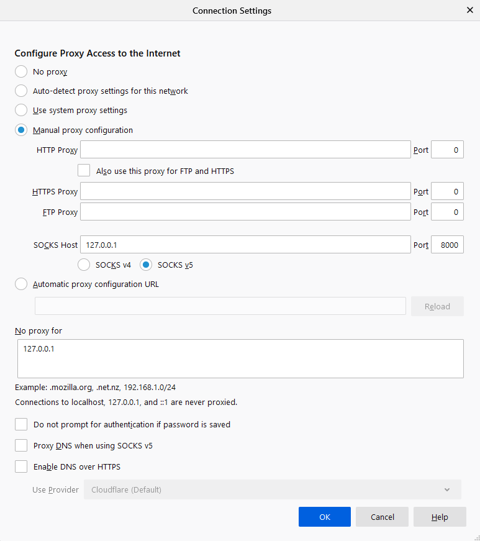Close the Connection Settings dialog
This screenshot has height=541, width=480.
[x=469, y=10]
